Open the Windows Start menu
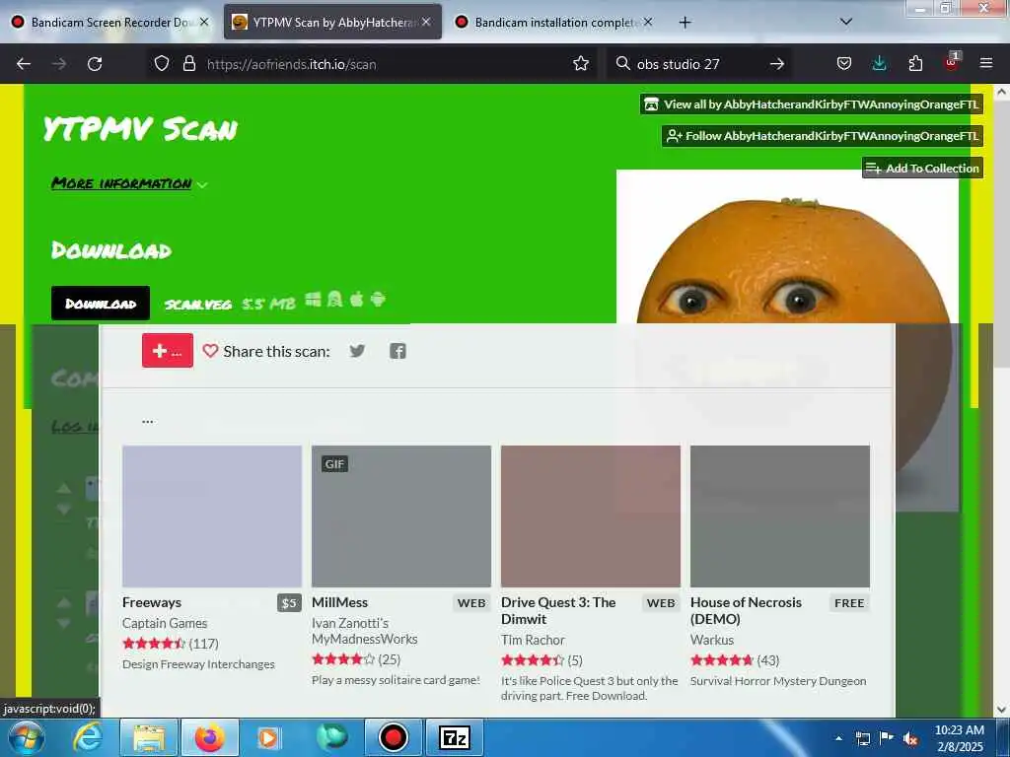The height and width of the screenshot is (757, 1010). (25, 737)
